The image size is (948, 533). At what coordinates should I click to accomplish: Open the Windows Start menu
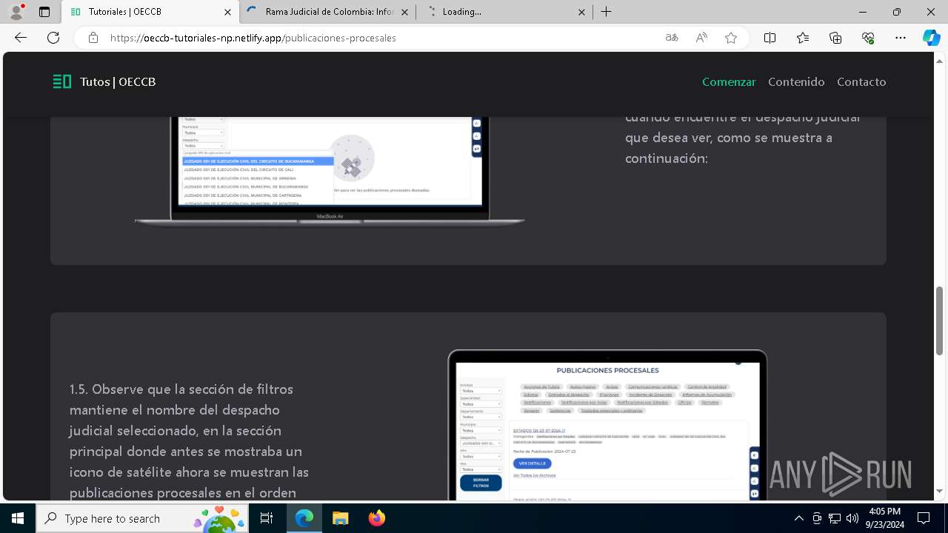(x=18, y=518)
